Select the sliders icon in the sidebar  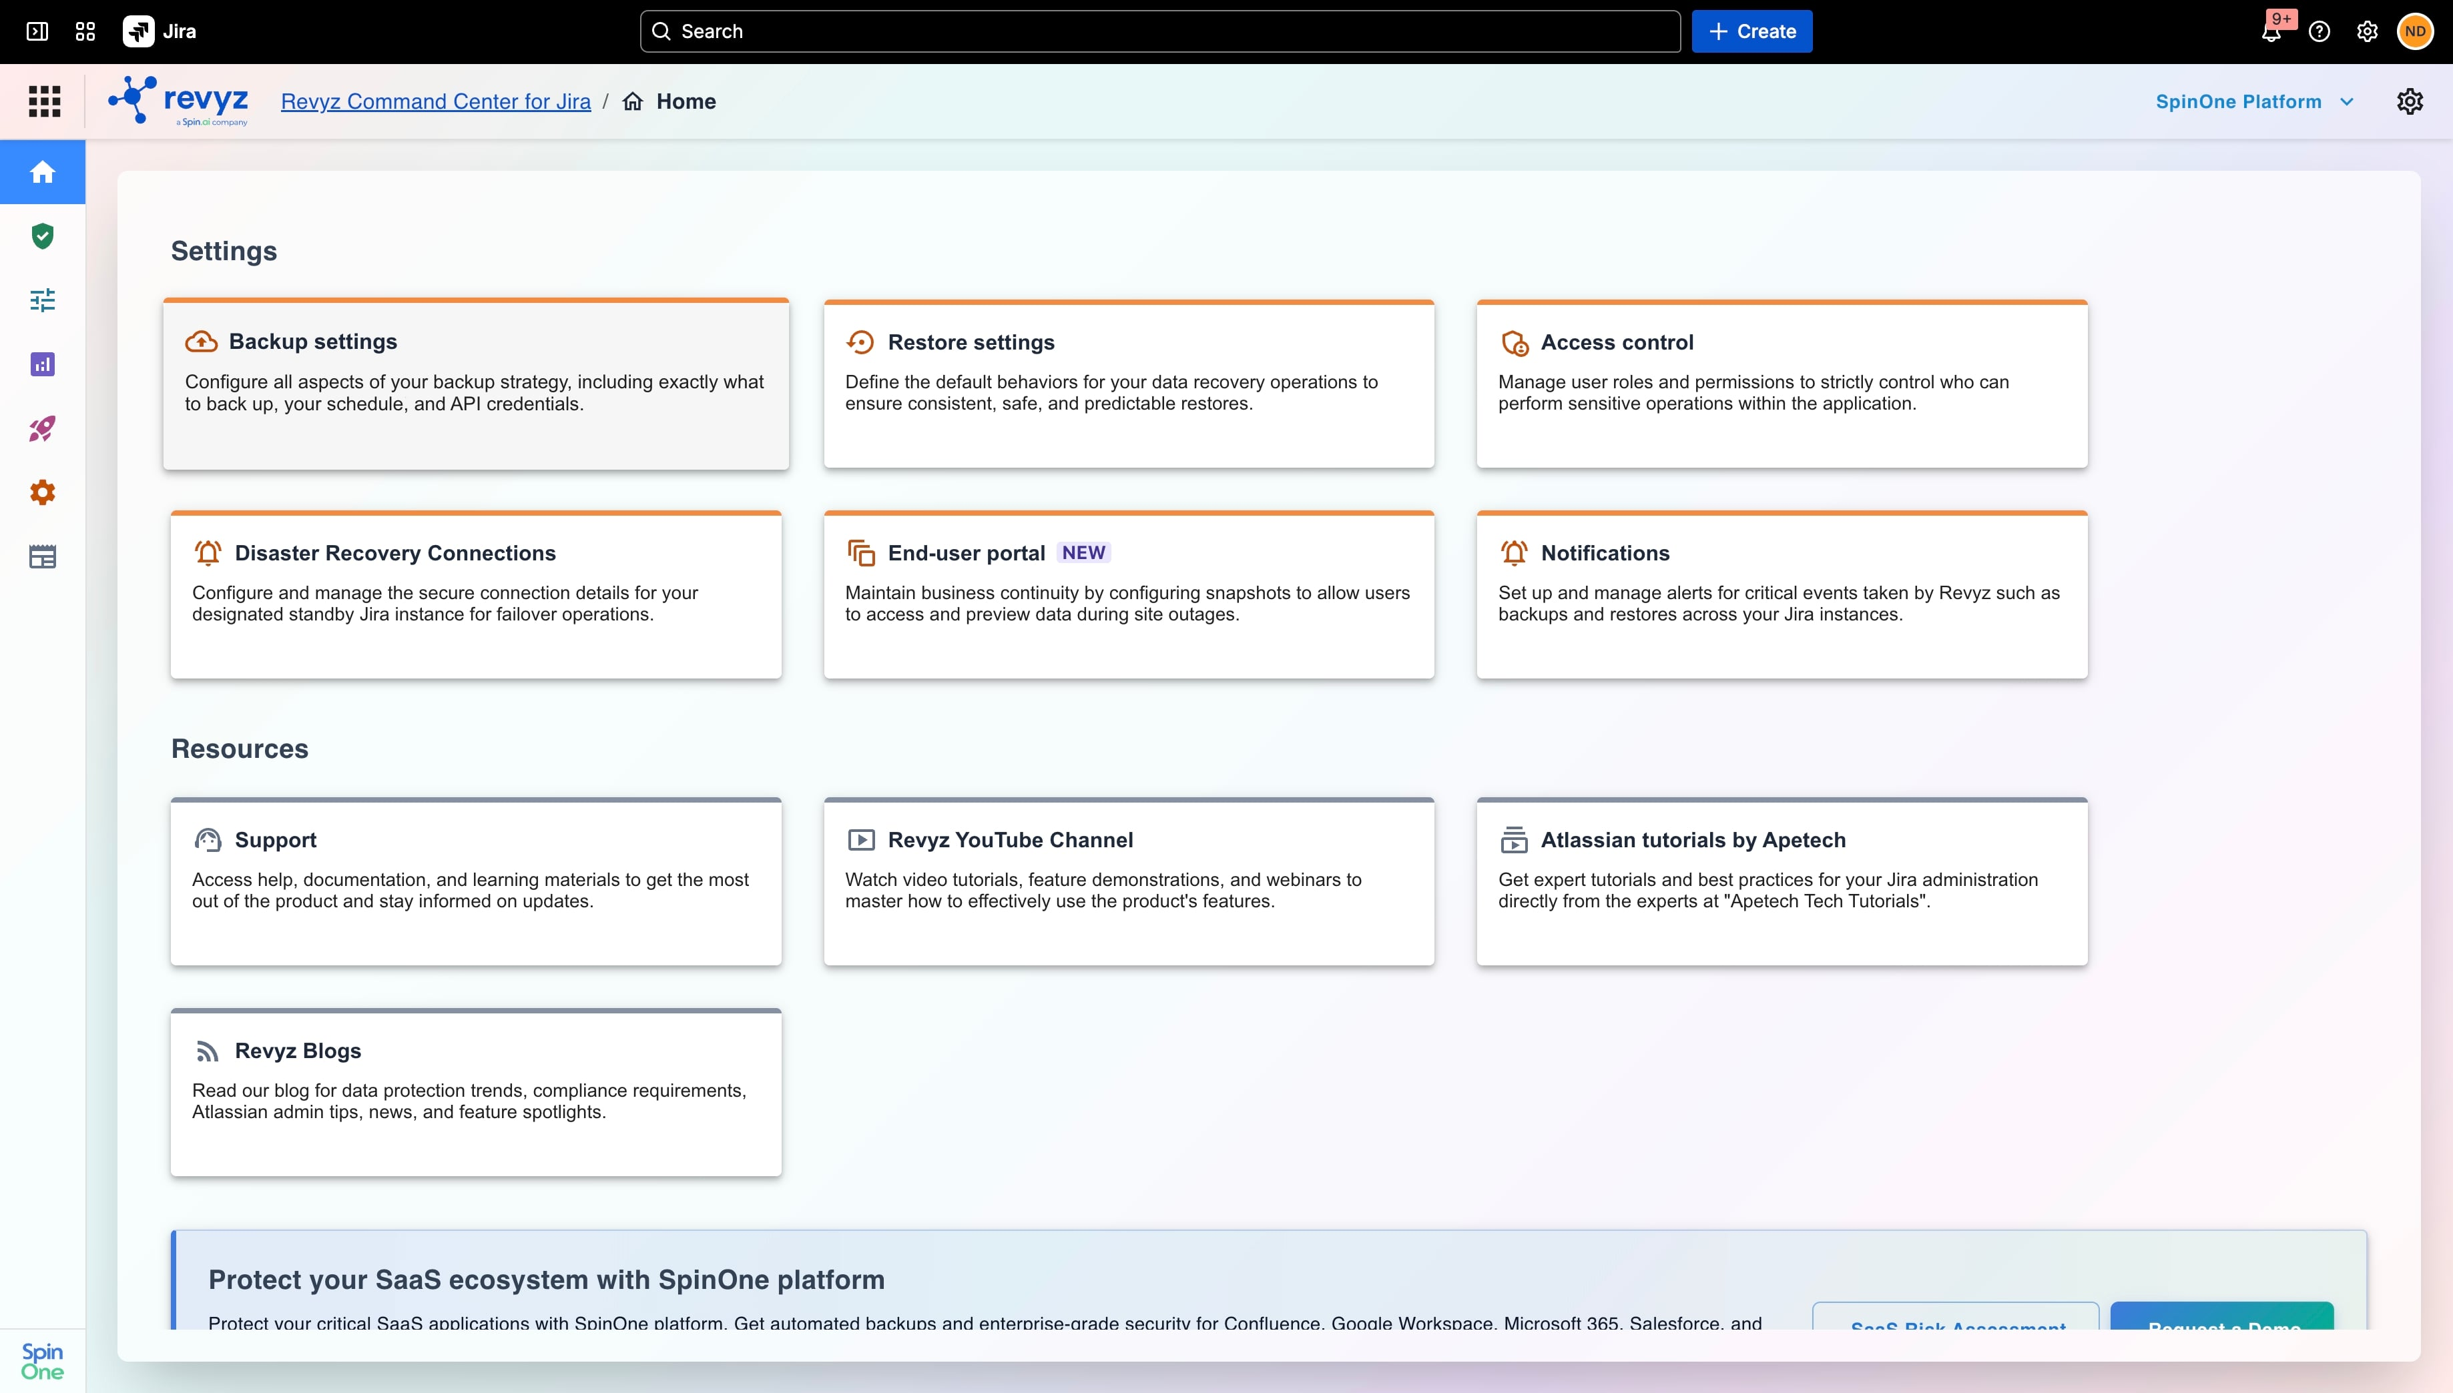pyautogui.click(x=42, y=300)
